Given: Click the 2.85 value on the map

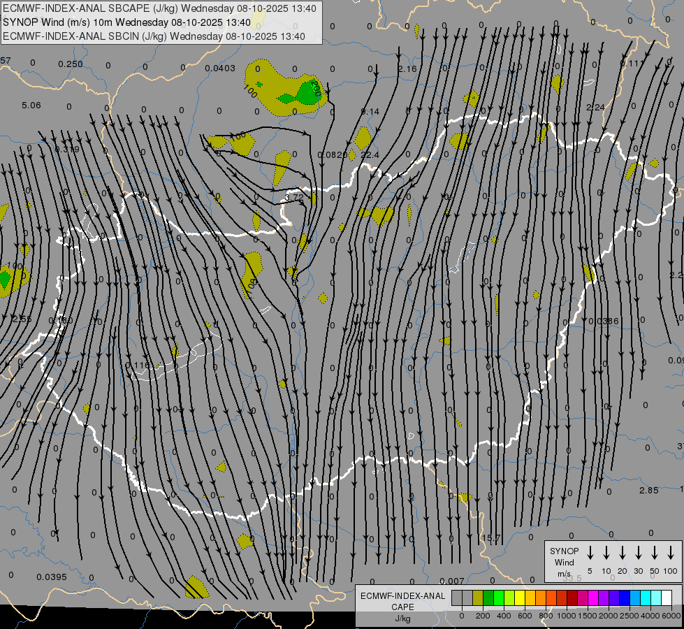Looking at the screenshot, I should tap(648, 490).
